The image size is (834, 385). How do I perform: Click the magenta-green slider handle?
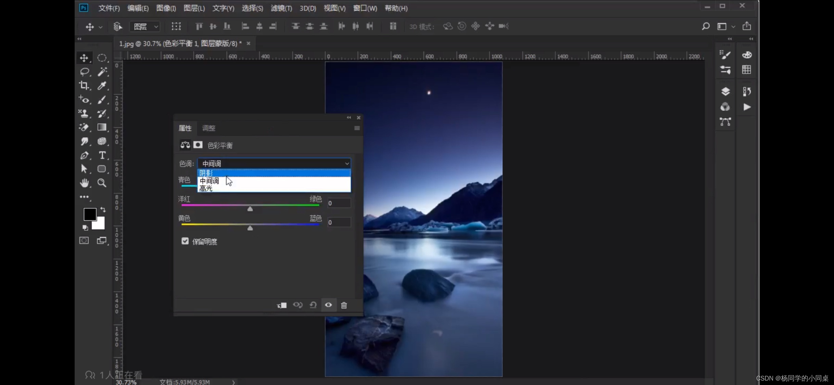click(x=250, y=209)
